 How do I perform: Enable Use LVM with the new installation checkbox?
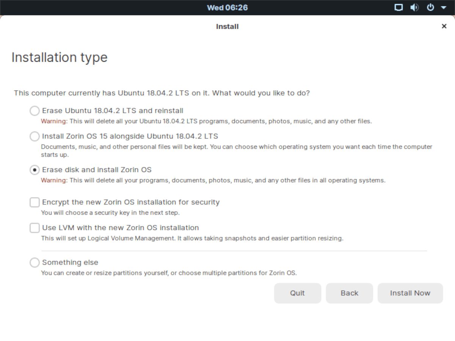tap(35, 228)
